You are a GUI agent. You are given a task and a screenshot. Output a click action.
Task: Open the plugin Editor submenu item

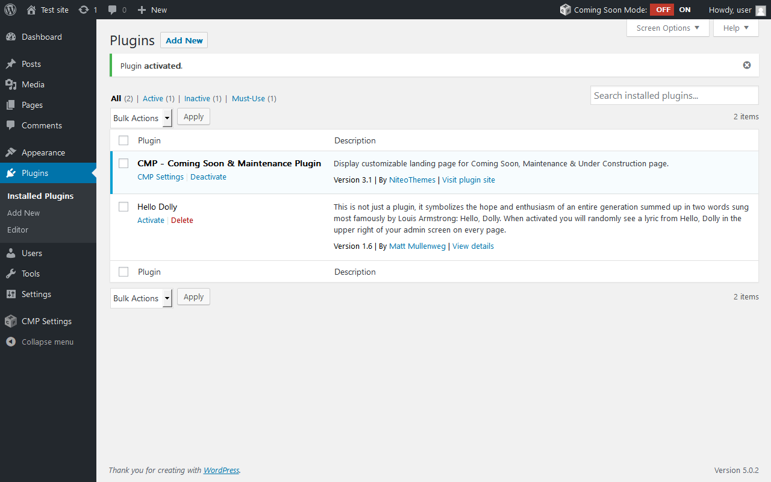point(17,230)
